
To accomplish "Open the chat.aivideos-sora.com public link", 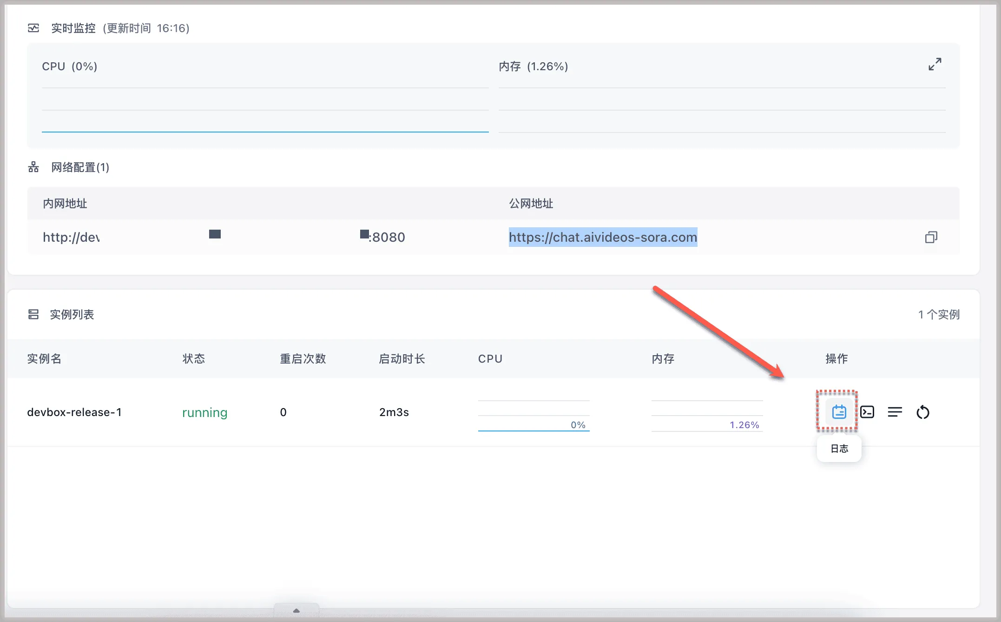I will 603,237.
